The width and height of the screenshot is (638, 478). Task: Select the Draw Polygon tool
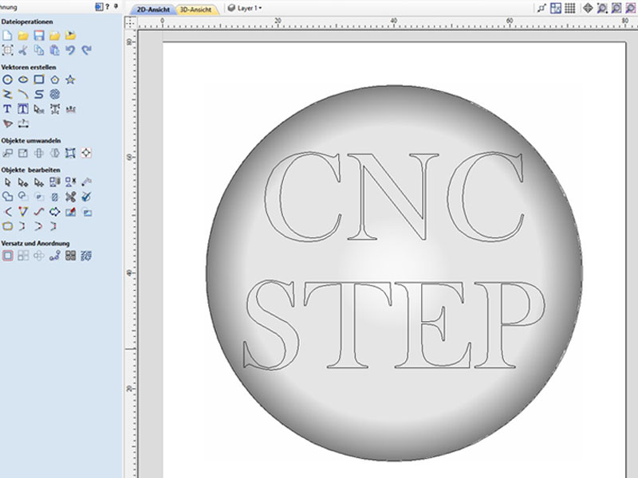54,80
